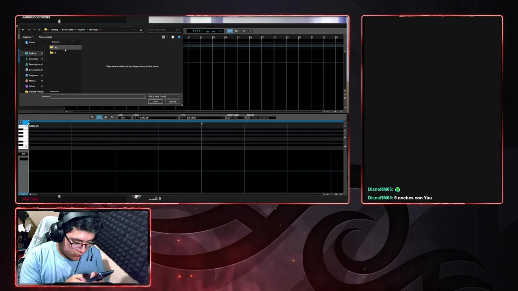Open the info icon in Vocaloid toolbar
518x291 pixels.
coord(250,31)
